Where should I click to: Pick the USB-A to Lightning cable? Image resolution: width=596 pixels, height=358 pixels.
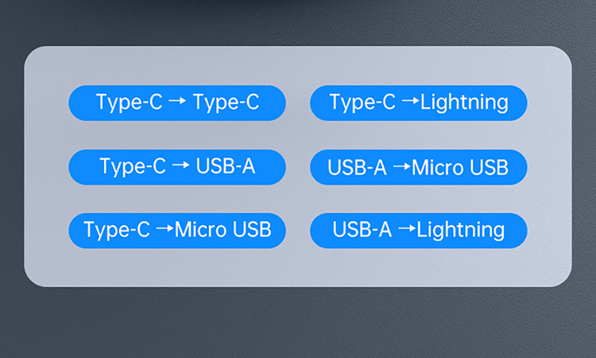pos(418,231)
